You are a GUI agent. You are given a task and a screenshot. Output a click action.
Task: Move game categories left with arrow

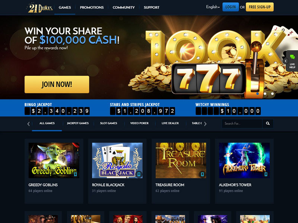pos(29,124)
